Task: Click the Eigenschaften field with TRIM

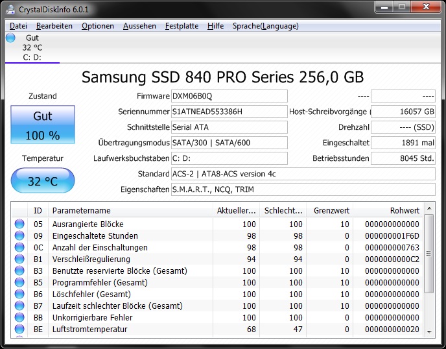Action: tap(303, 189)
